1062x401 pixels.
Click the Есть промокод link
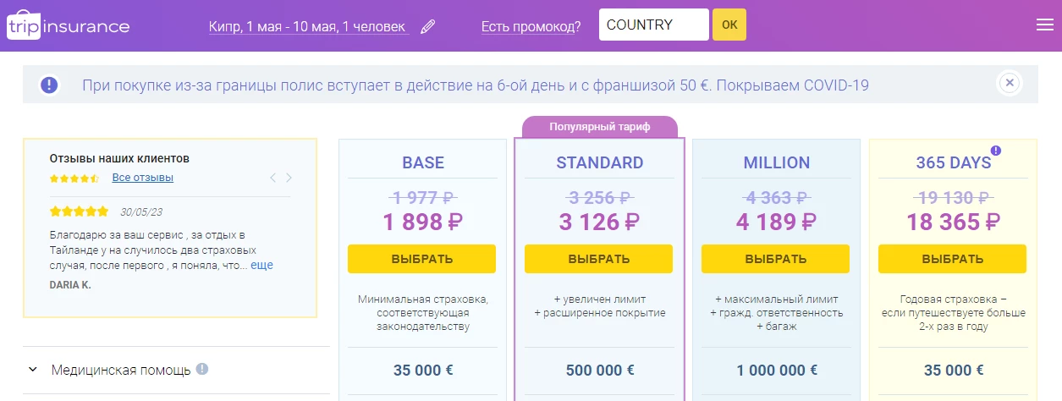coord(531,26)
